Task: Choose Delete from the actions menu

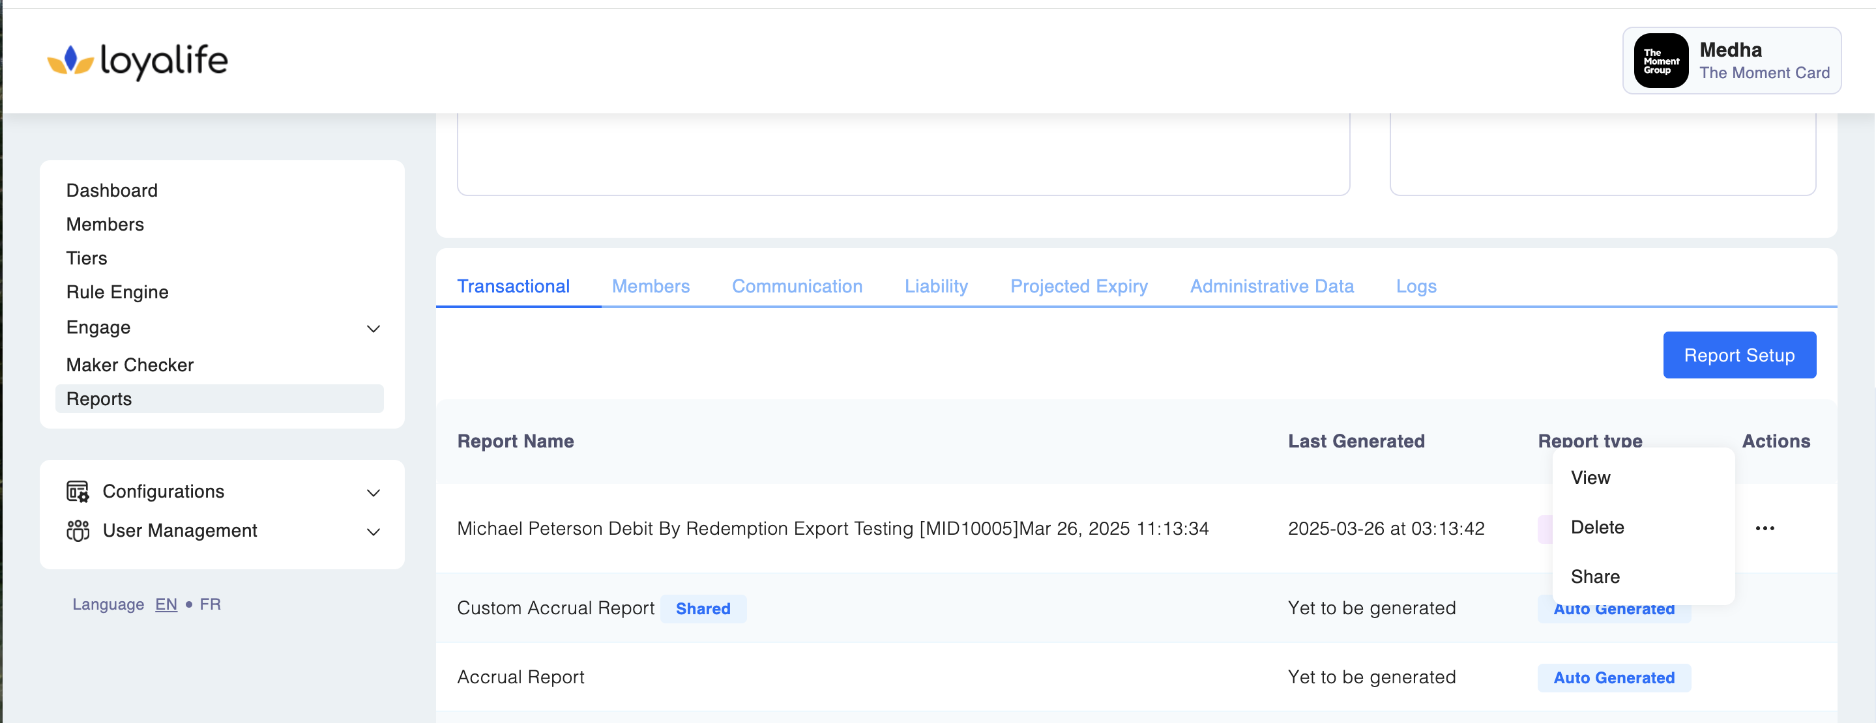Action: tap(1596, 526)
